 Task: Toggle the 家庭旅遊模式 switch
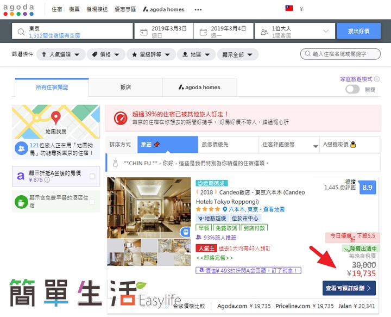[x=352, y=89]
